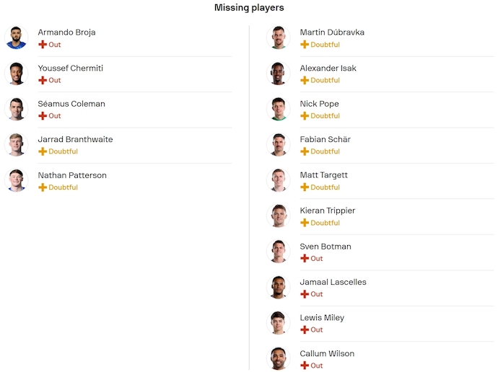The width and height of the screenshot is (498, 372).
Task: Open Kieran Trippier's profile name
Action: [x=327, y=211]
